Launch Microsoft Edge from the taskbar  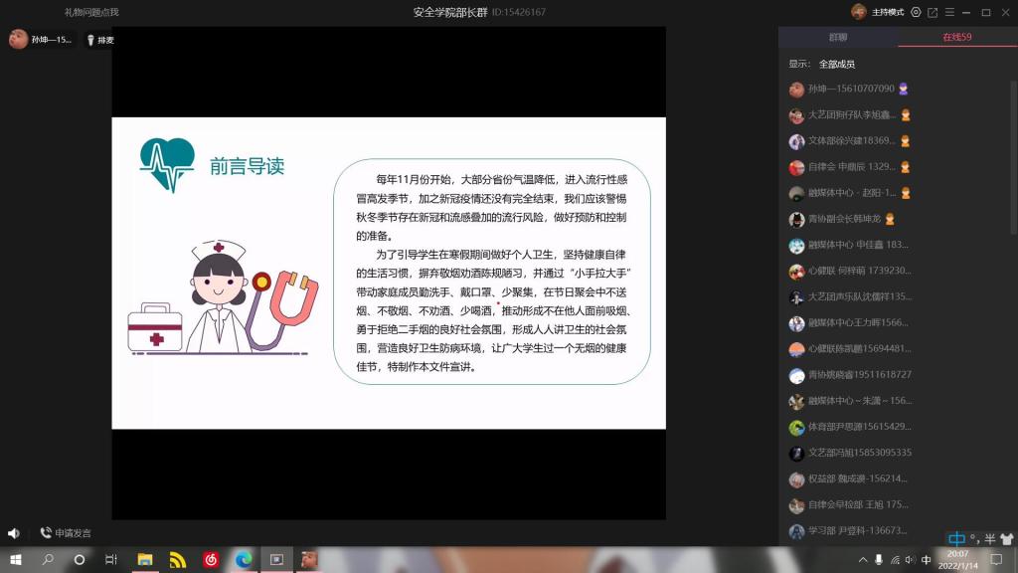(244, 560)
